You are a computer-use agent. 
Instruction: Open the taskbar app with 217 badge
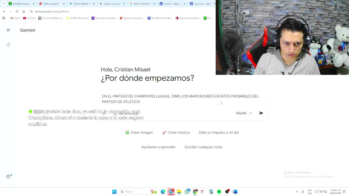tap(171, 192)
